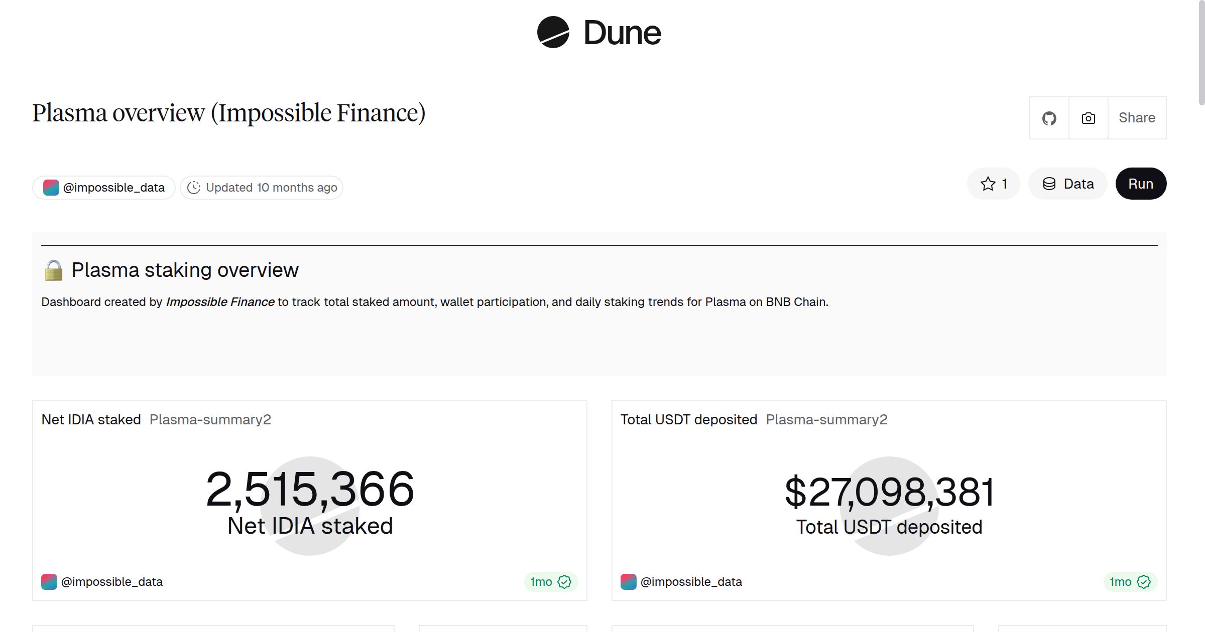Open the Plasma-summary2 query from Net IDIA card

point(210,419)
